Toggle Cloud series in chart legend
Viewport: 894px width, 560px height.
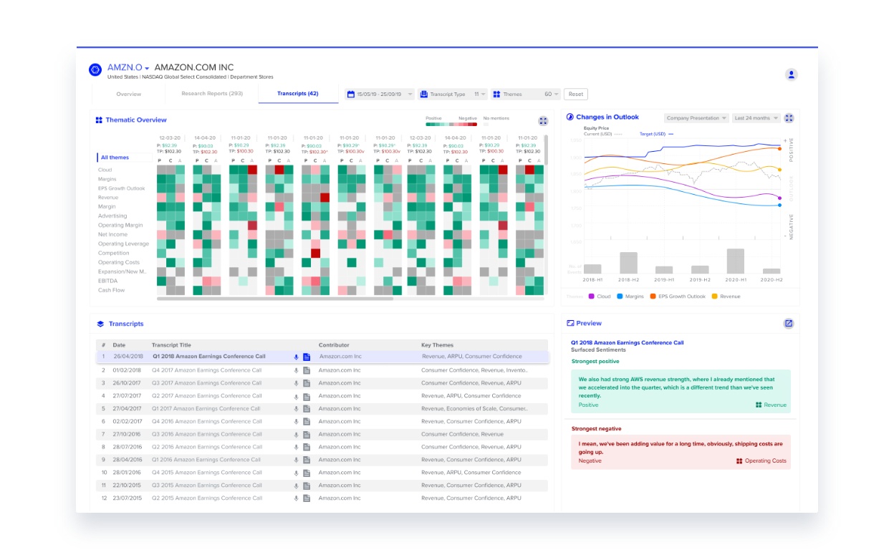tap(600, 296)
